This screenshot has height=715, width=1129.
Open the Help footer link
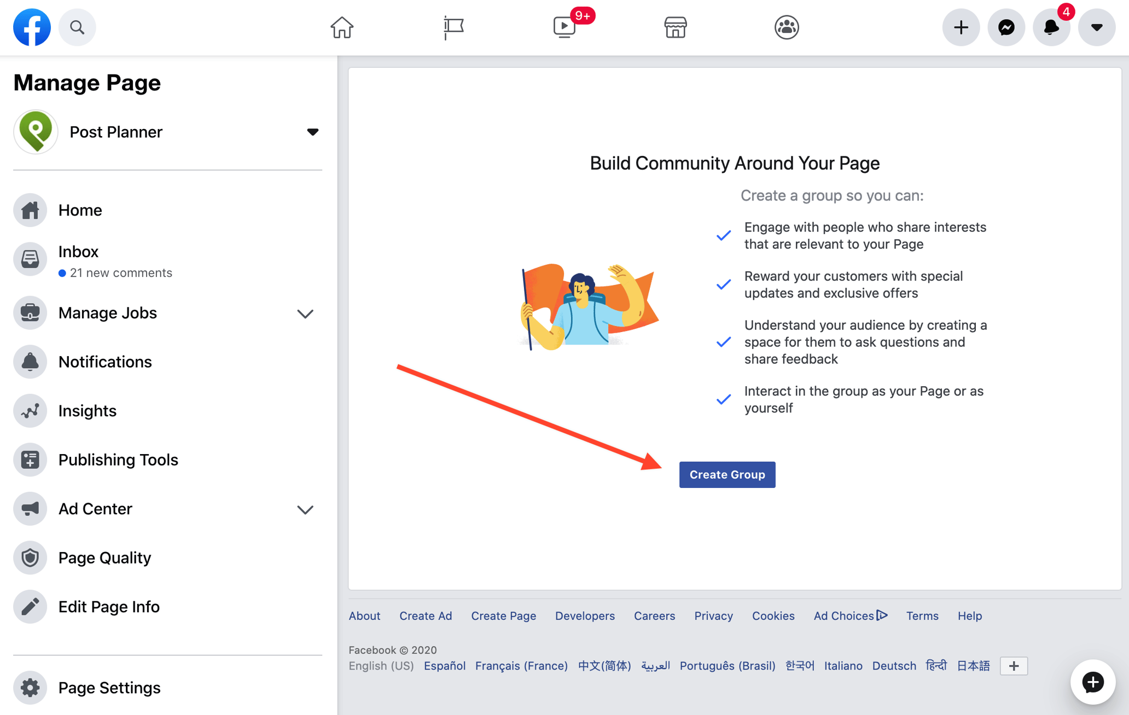tap(970, 615)
